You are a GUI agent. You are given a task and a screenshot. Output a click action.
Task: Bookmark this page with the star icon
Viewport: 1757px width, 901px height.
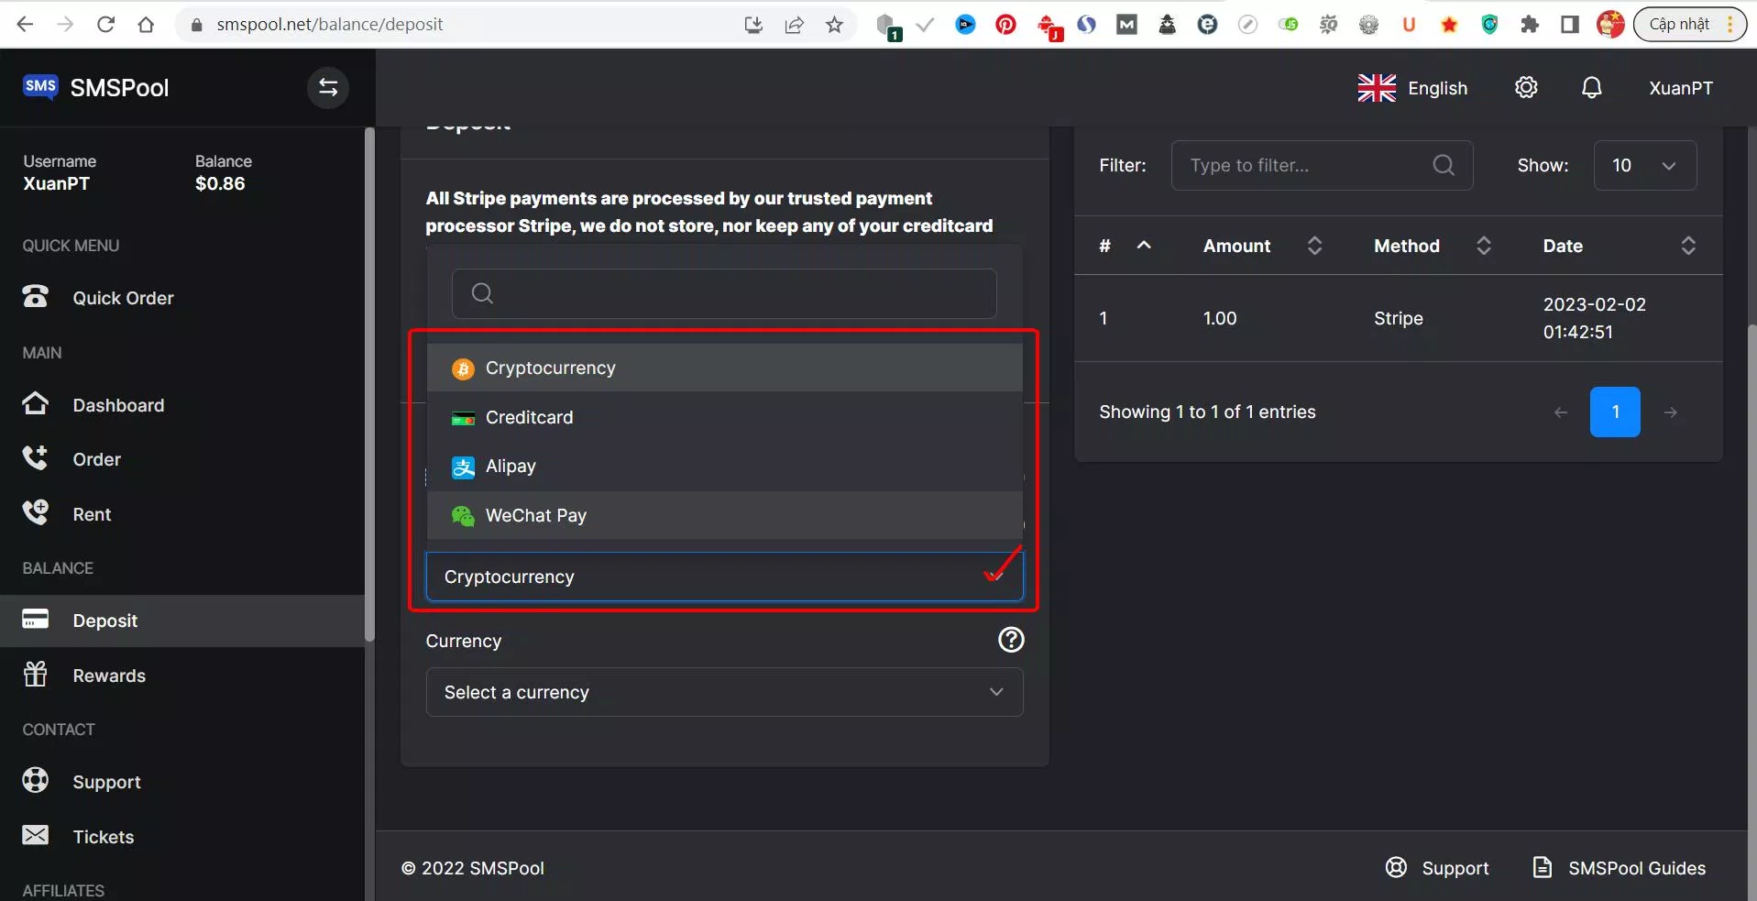pos(834,25)
